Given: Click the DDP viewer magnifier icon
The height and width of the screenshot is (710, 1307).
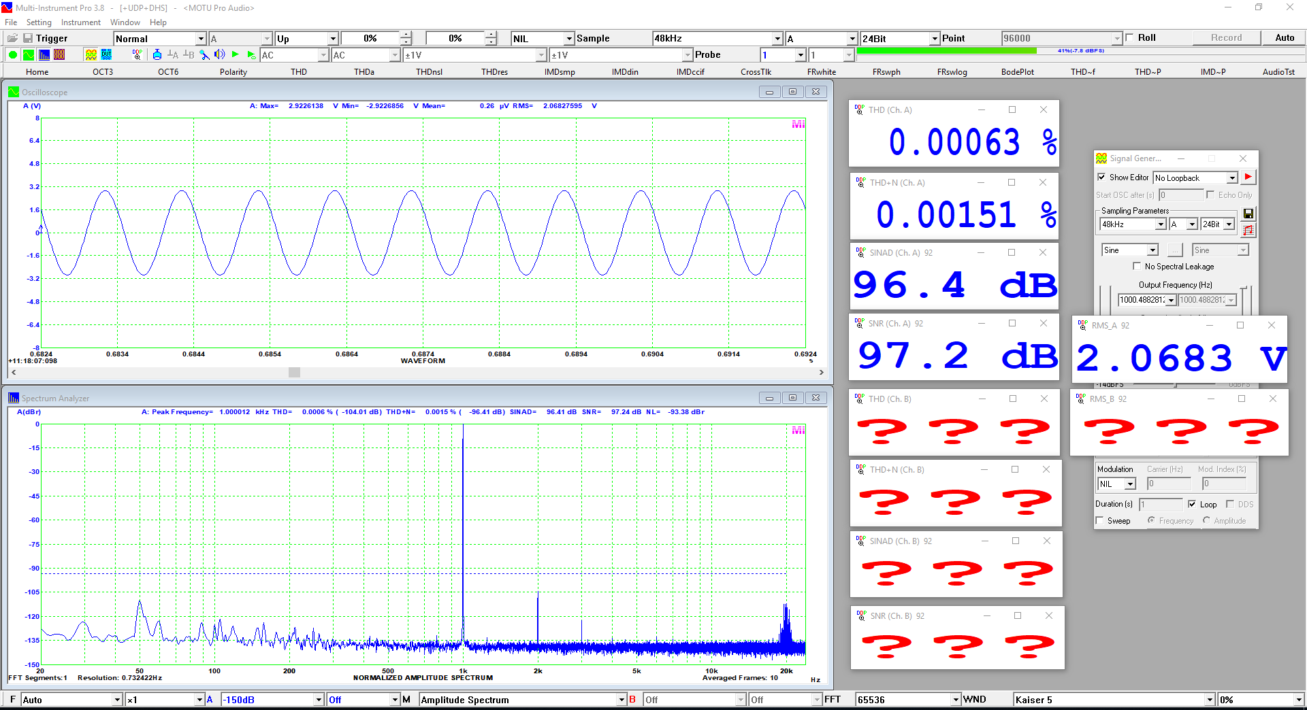Looking at the screenshot, I should (138, 54).
